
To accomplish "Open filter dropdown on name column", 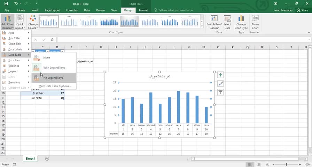I will click(x=48, y=52).
